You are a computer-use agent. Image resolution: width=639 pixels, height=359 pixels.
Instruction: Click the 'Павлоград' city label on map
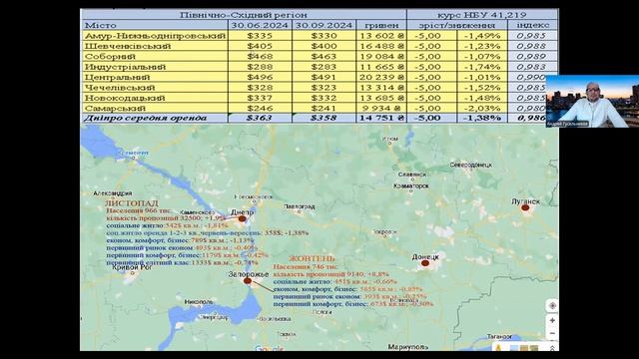coord(300,206)
